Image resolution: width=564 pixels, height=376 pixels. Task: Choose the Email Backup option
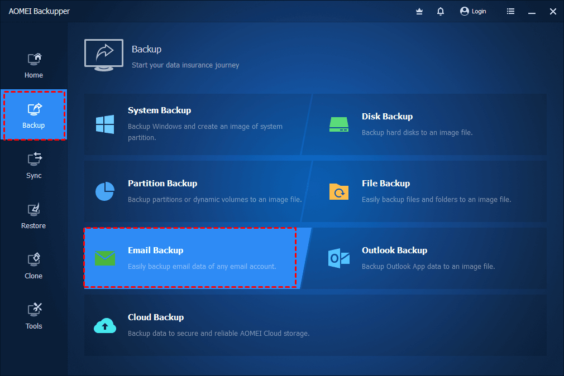tap(190, 257)
